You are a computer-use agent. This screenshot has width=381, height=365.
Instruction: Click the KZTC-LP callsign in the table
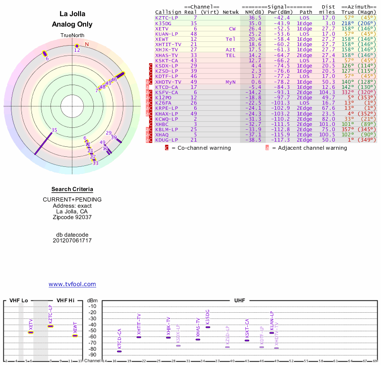(x=167, y=18)
